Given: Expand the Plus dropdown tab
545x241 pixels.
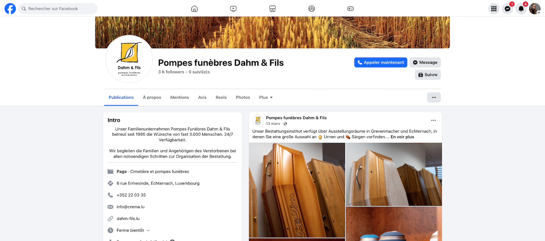Looking at the screenshot, I should click(x=266, y=97).
